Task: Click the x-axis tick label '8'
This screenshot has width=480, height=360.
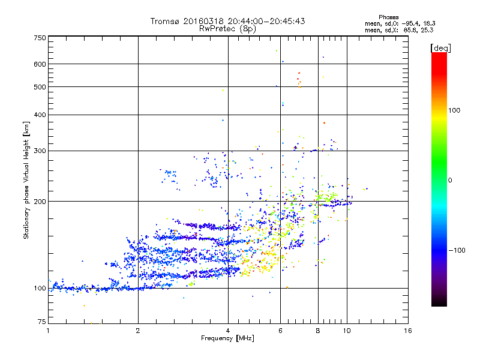Action: pyautogui.click(x=318, y=331)
